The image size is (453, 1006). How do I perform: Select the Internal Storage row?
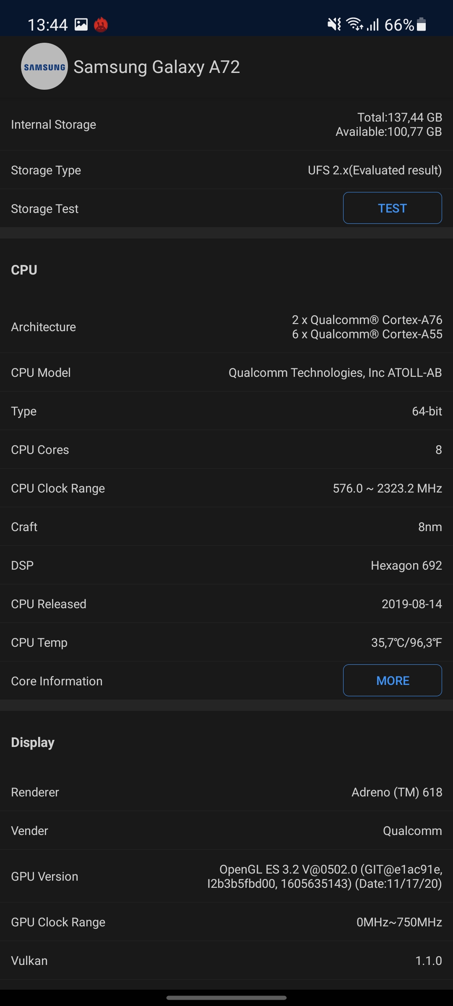226,124
